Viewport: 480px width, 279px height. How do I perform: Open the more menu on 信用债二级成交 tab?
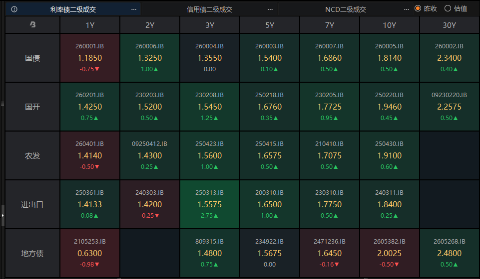[270, 9]
